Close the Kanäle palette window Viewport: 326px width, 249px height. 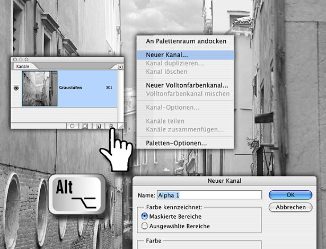tap(15, 59)
